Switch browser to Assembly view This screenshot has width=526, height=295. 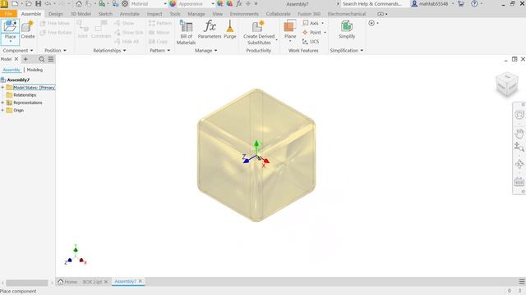[12, 70]
